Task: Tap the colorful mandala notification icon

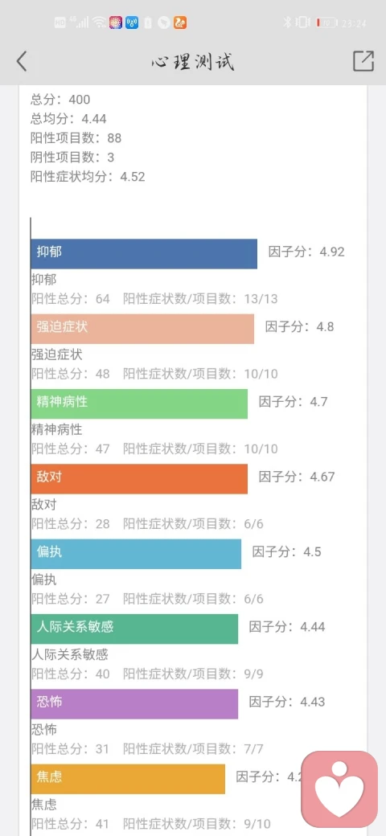Action: 115,23
